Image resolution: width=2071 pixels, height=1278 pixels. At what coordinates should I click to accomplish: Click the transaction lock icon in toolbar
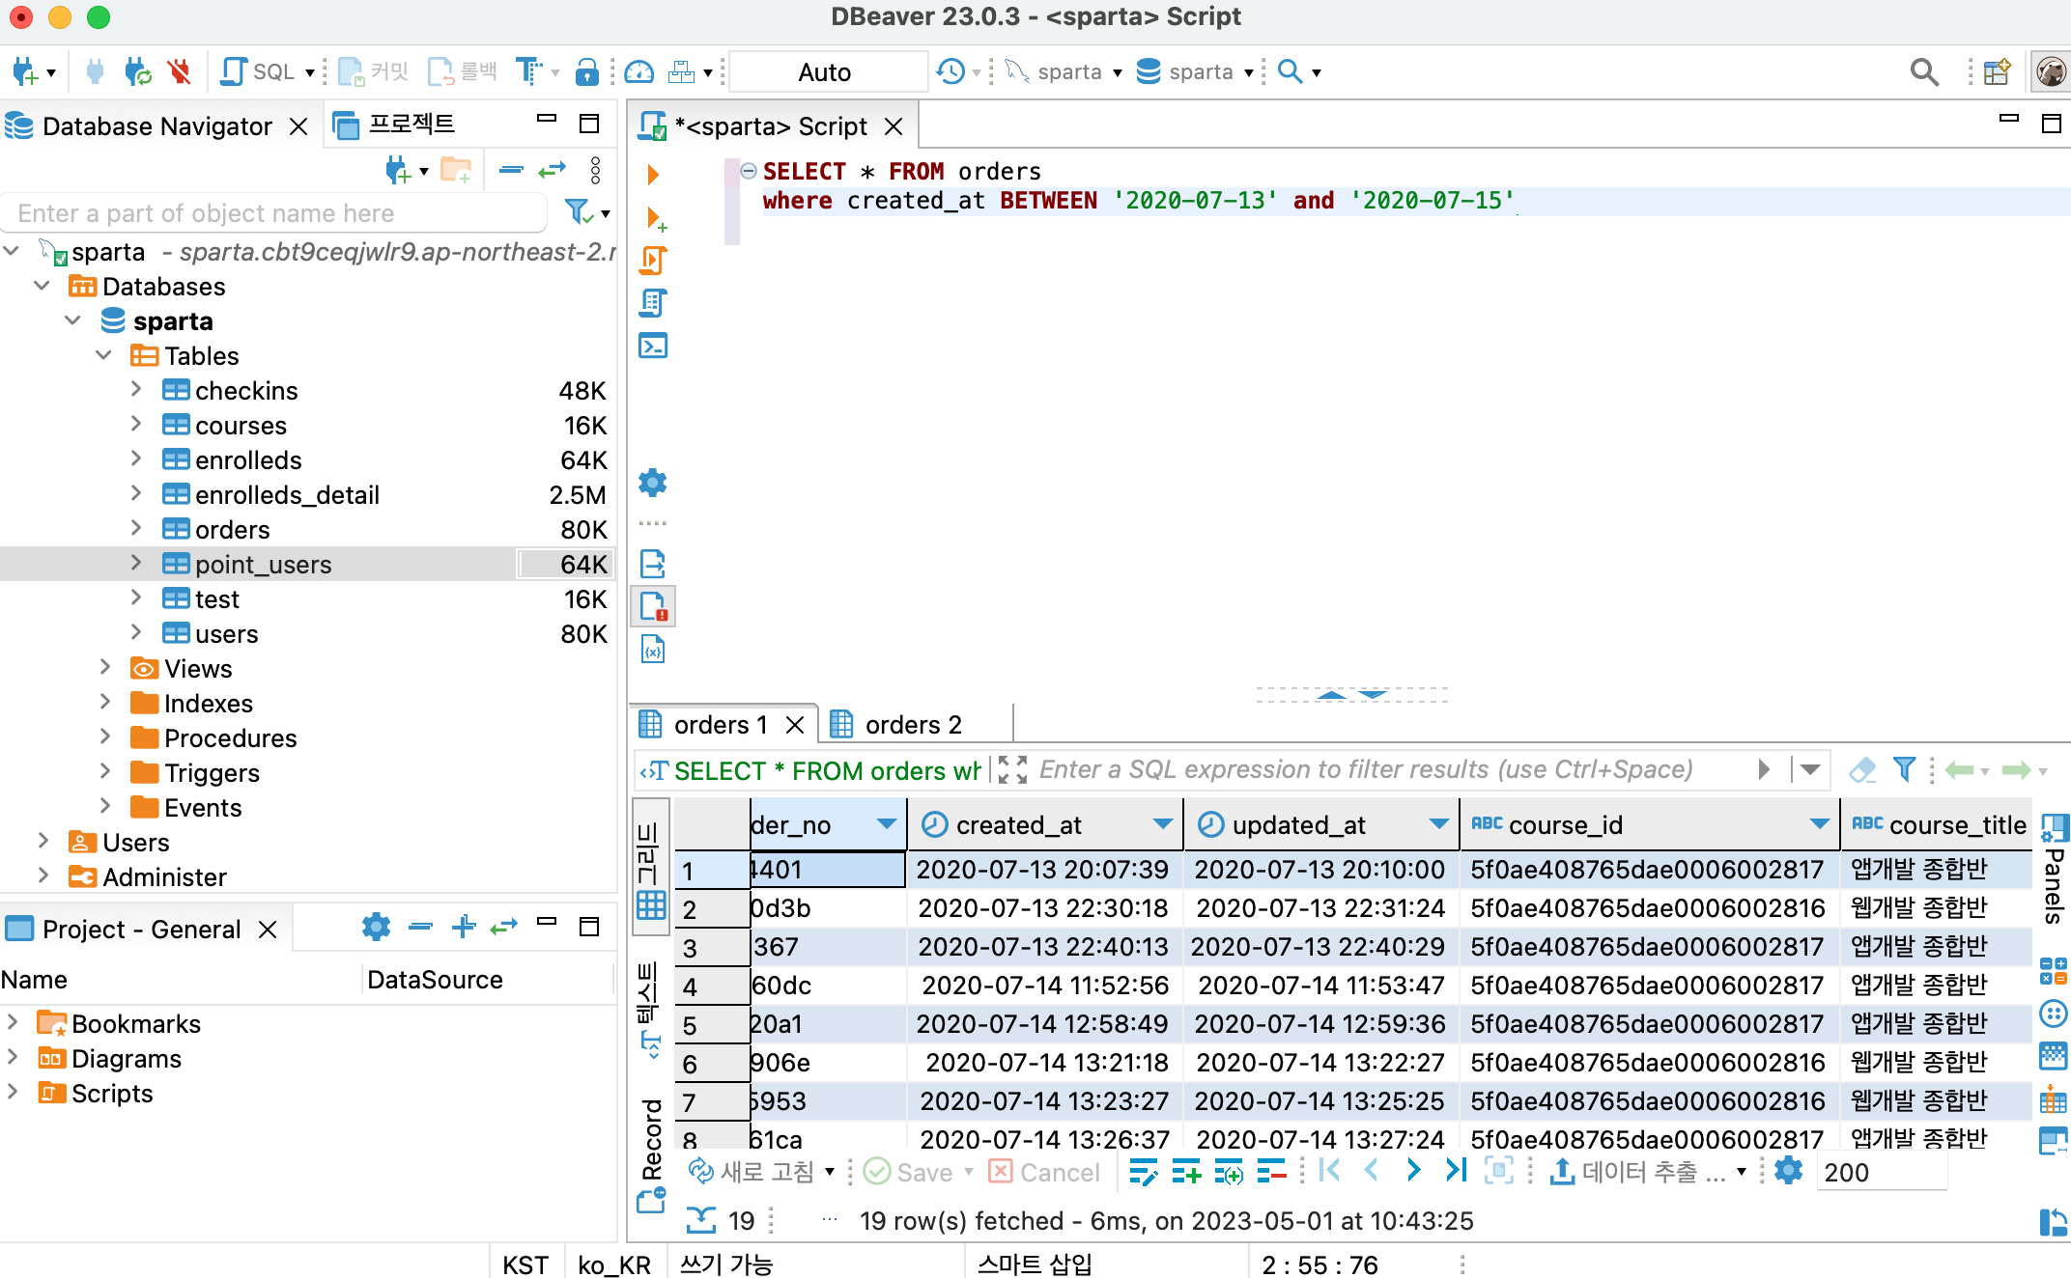[x=585, y=71]
